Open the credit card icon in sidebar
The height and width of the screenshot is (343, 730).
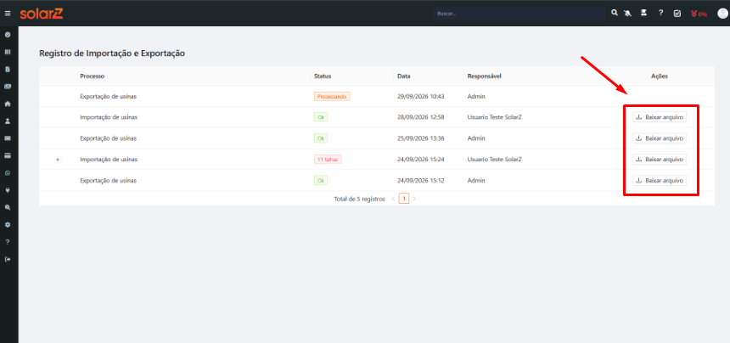coord(8,155)
